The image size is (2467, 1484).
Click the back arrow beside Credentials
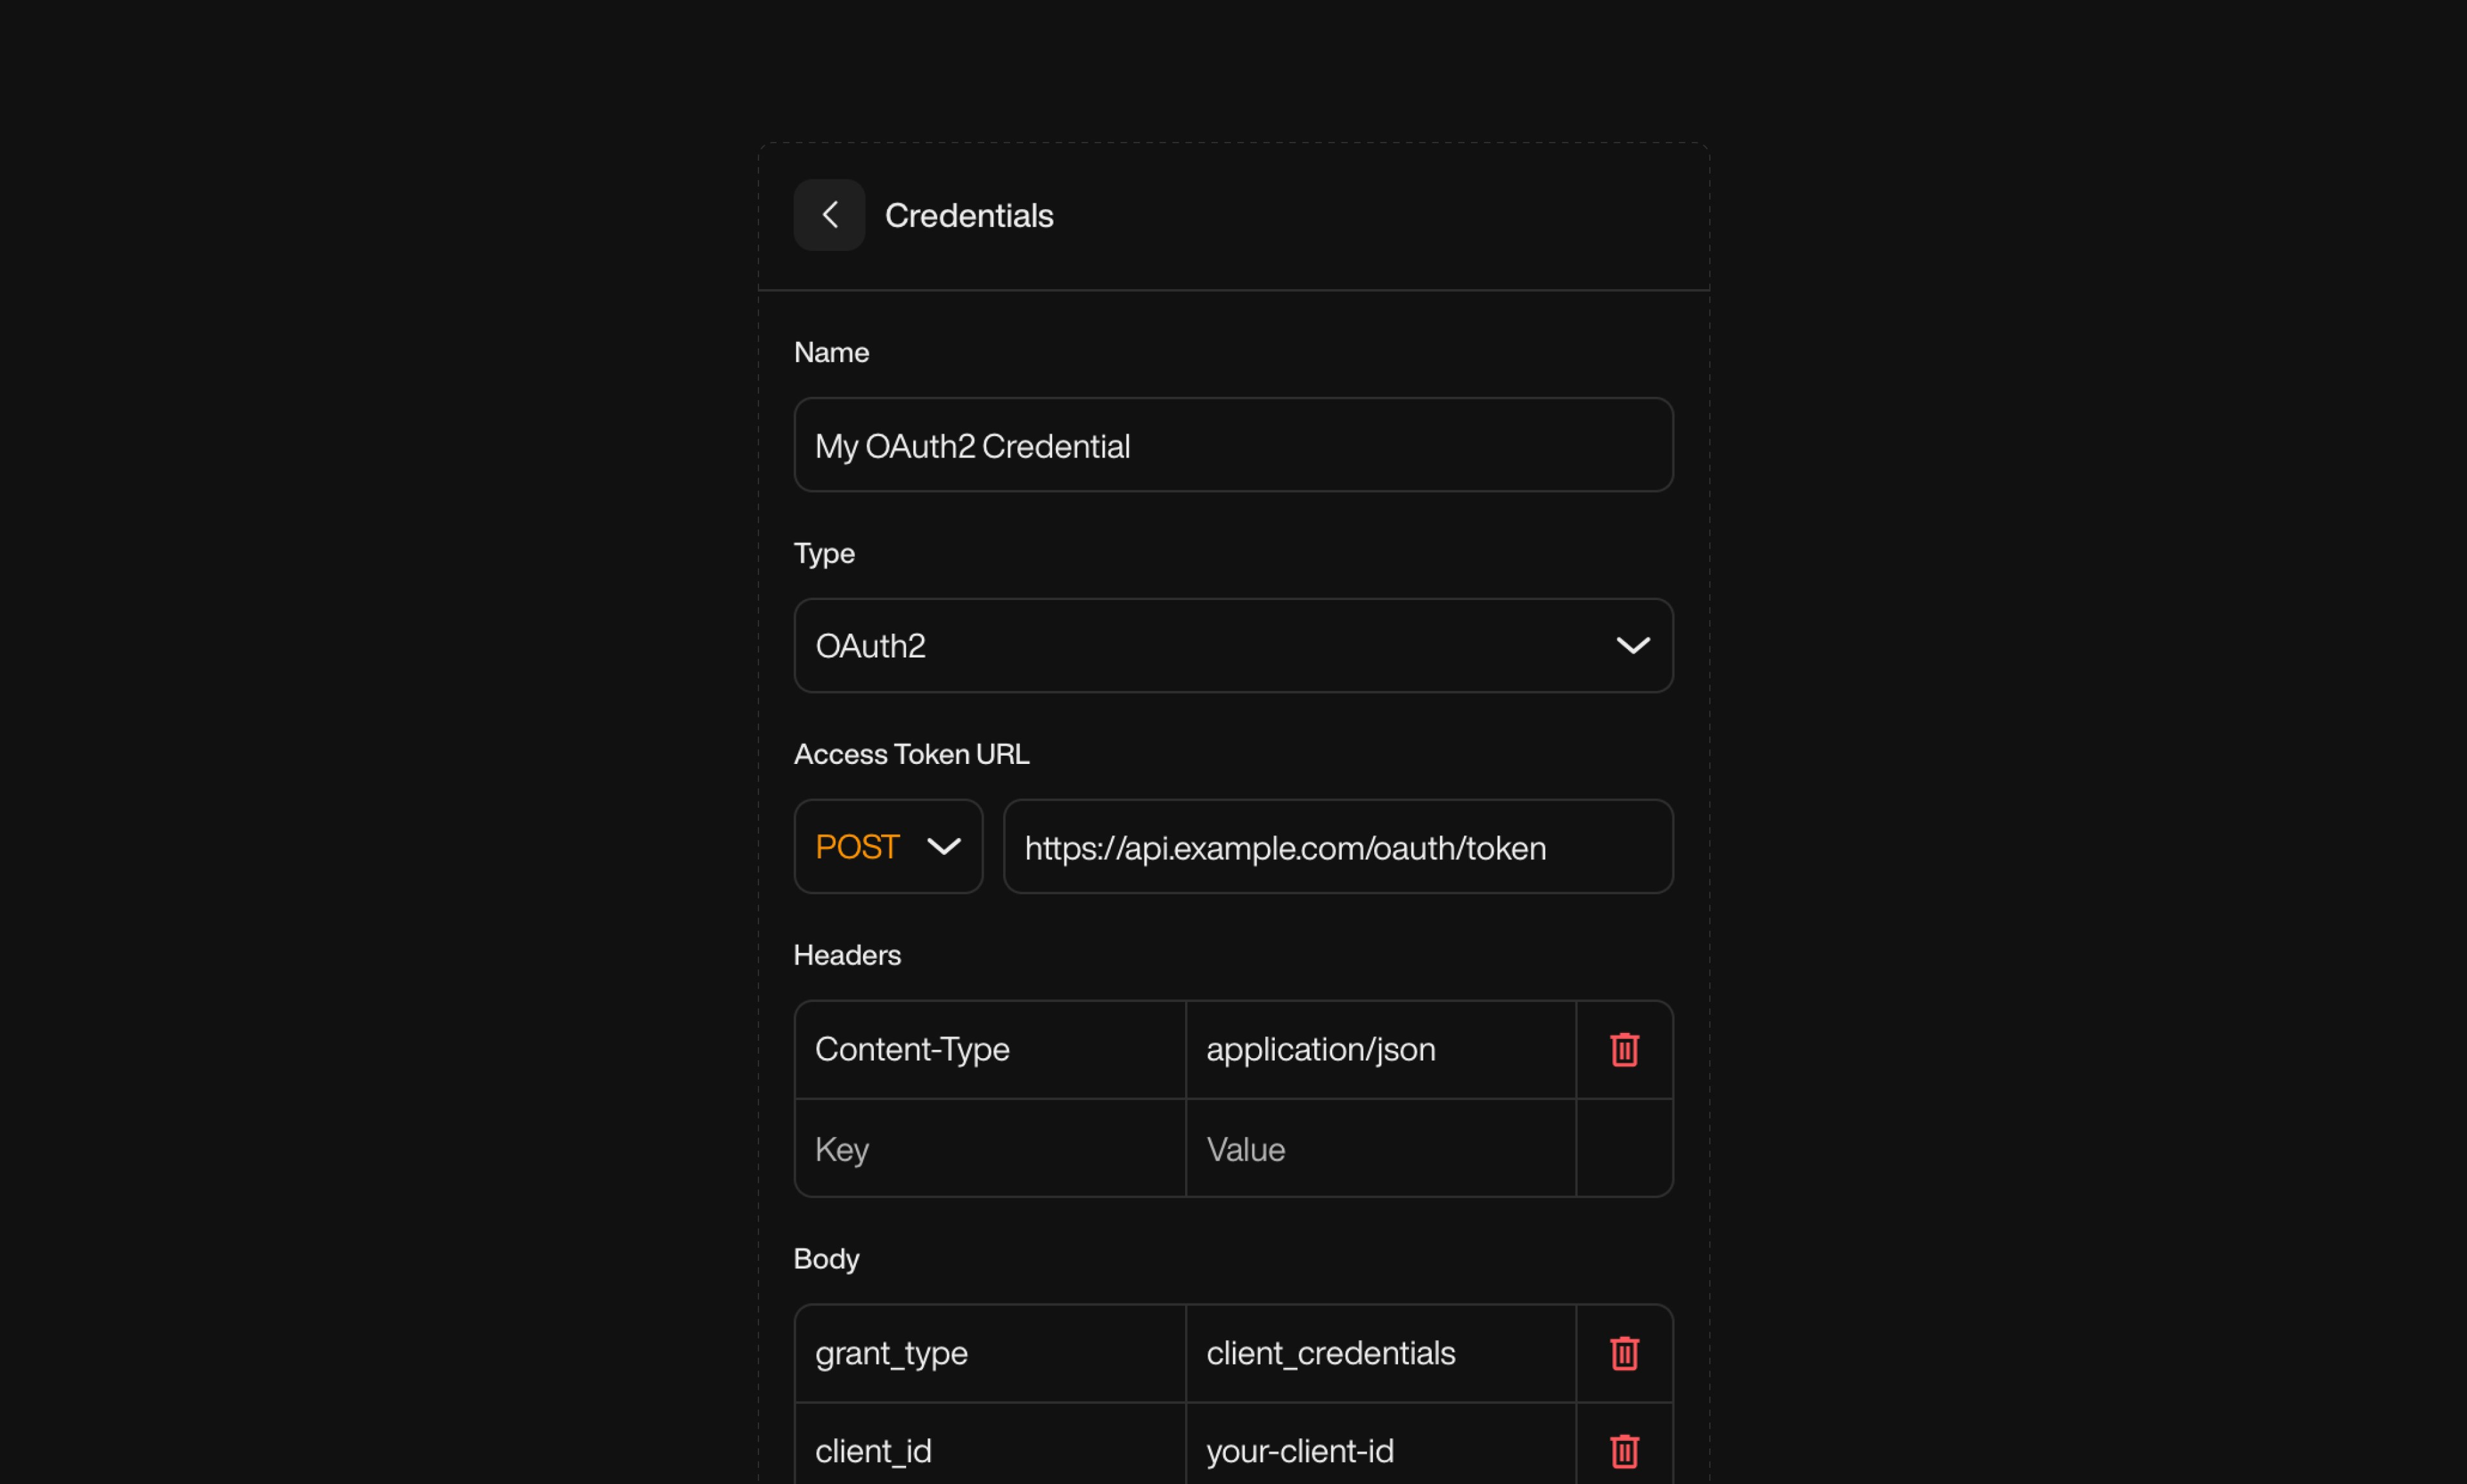point(829,215)
